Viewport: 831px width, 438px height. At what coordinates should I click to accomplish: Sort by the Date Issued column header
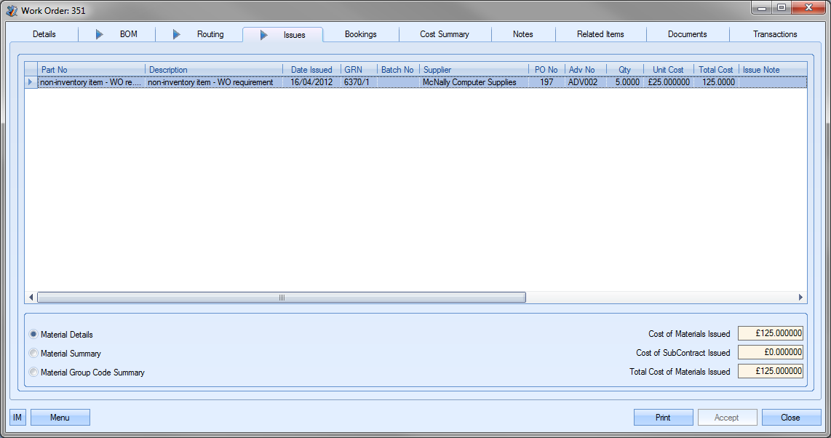[311, 70]
